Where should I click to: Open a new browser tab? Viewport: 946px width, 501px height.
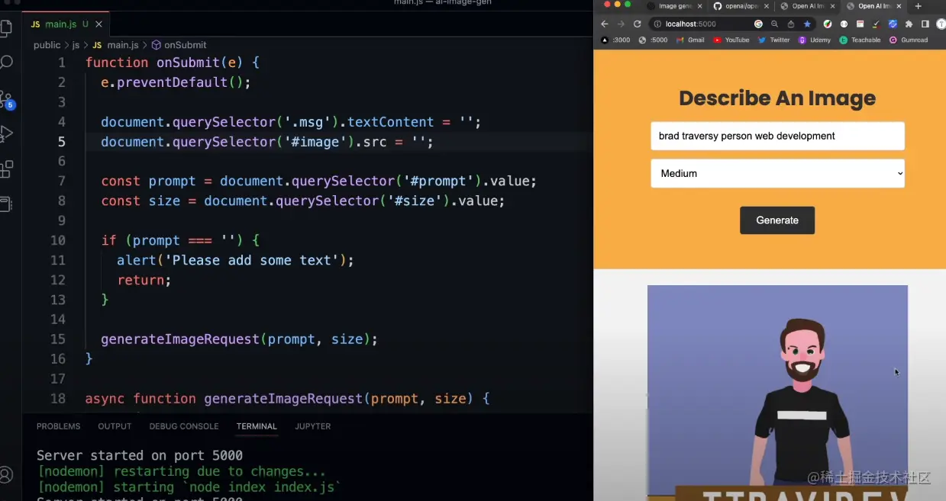(919, 6)
